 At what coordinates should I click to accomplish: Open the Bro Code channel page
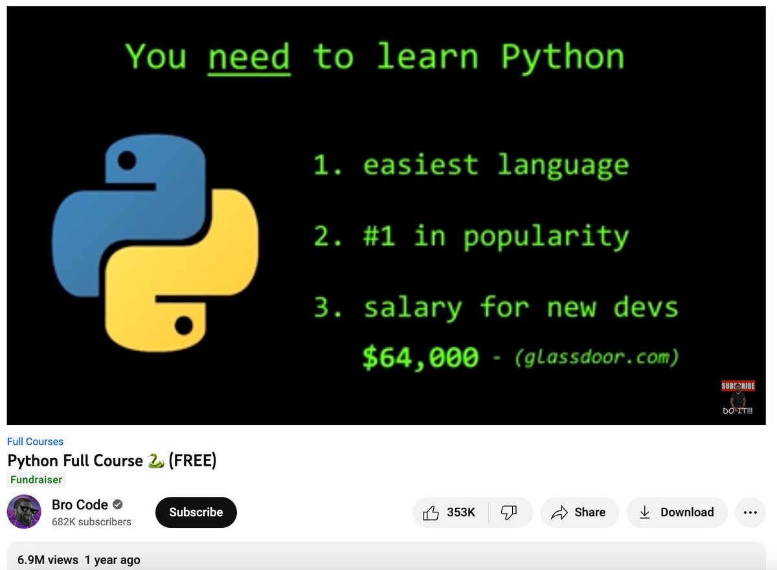80,505
